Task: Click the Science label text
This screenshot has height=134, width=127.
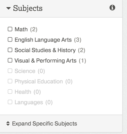Action: (x=25, y=71)
